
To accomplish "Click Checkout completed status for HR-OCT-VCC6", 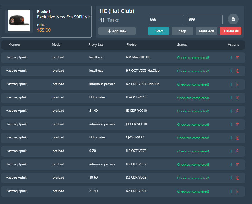I will click(x=193, y=98).
